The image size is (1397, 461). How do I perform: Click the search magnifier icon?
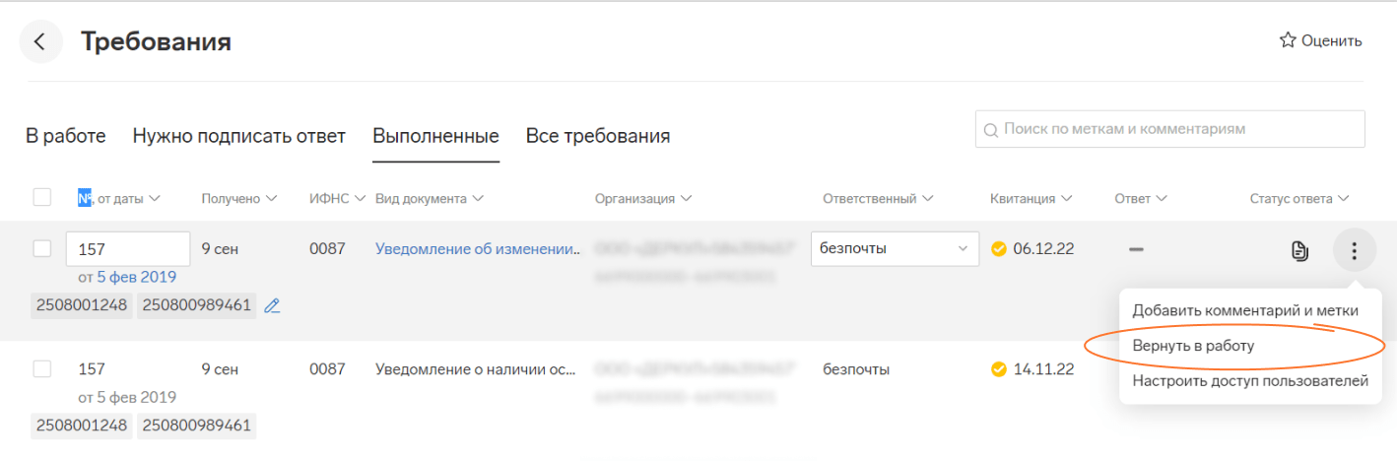[x=990, y=129]
